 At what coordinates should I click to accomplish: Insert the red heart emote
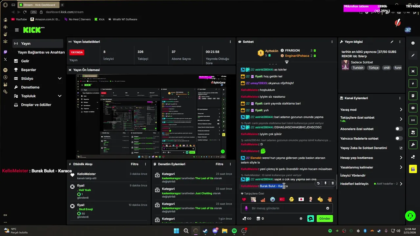(x=244, y=199)
